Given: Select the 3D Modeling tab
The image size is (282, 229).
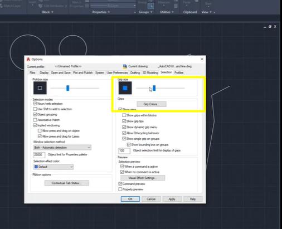Looking at the screenshot, I should point(150,72).
